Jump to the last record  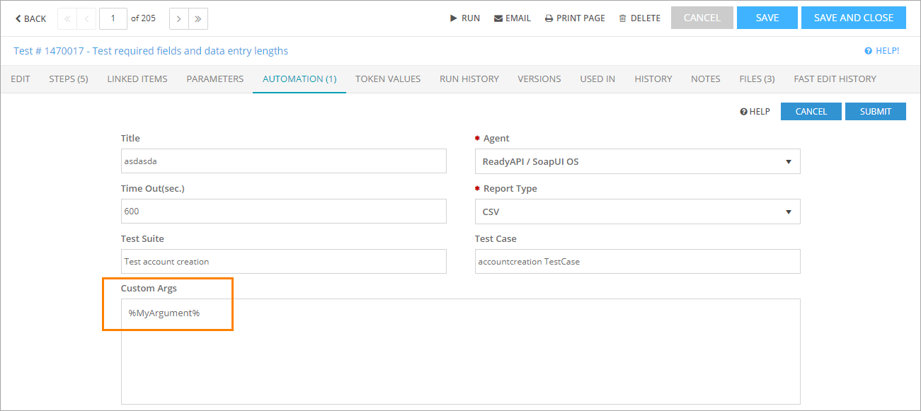[198, 18]
